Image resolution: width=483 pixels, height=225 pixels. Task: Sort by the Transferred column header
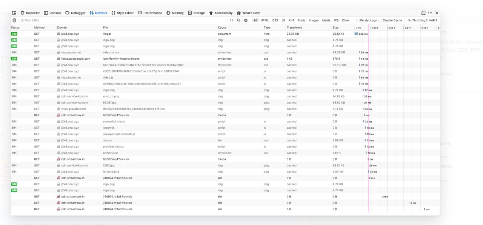(308, 28)
